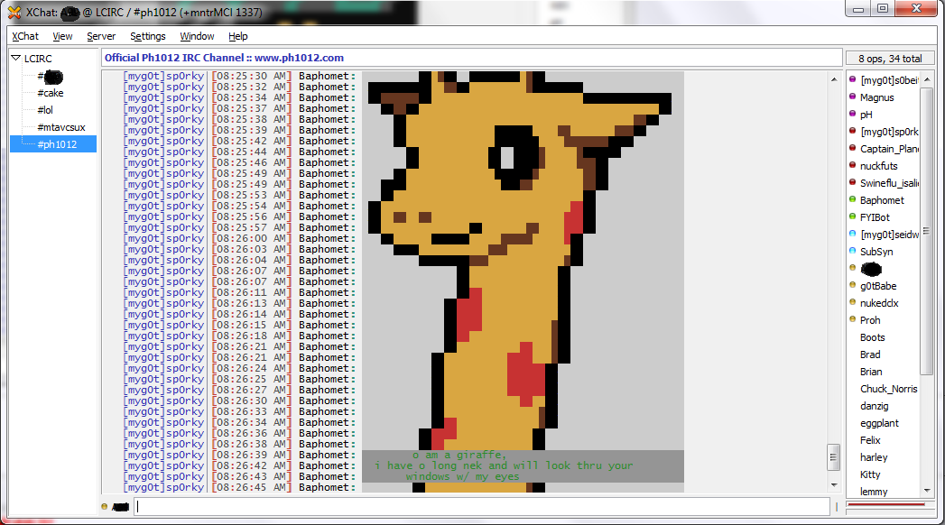945x525 pixels.
Task: Open the Settings menu
Action: (148, 36)
